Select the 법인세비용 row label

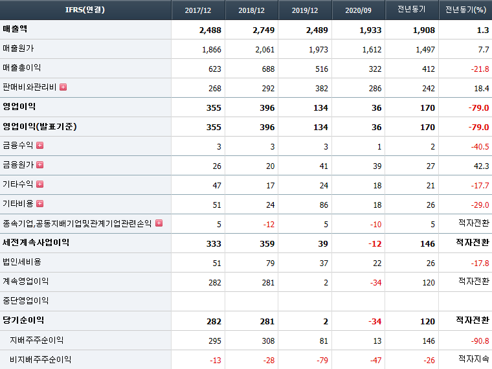tap(21, 262)
